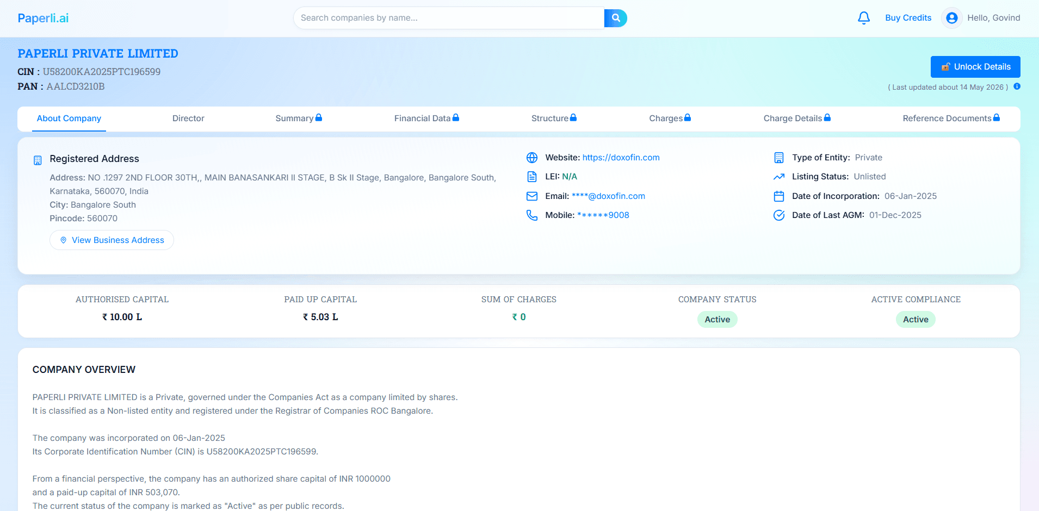Open the notifications bell
This screenshot has width=1039, height=511.
point(864,18)
